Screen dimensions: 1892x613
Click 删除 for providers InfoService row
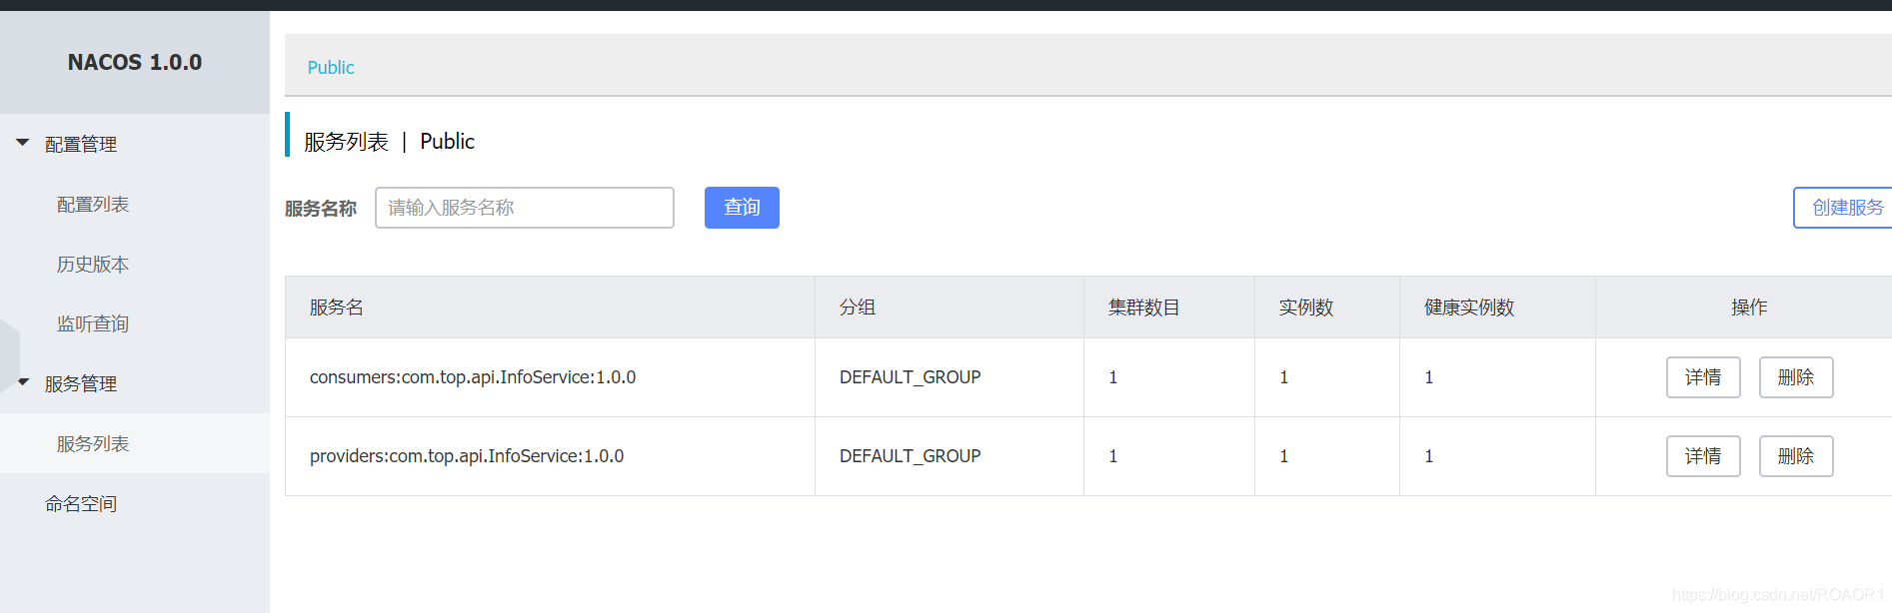coord(1796,456)
